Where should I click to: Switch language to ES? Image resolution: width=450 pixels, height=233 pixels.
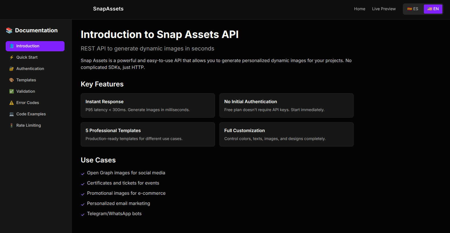413,9
